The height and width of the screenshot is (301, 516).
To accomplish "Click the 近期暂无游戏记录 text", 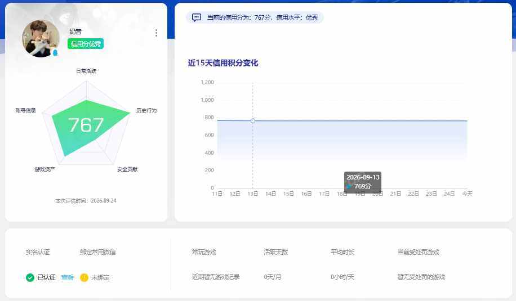I will coord(216,277).
